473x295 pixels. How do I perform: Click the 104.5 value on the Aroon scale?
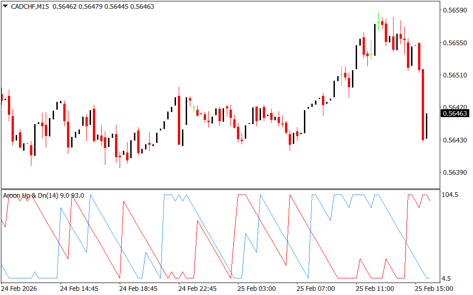click(x=450, y=195)
